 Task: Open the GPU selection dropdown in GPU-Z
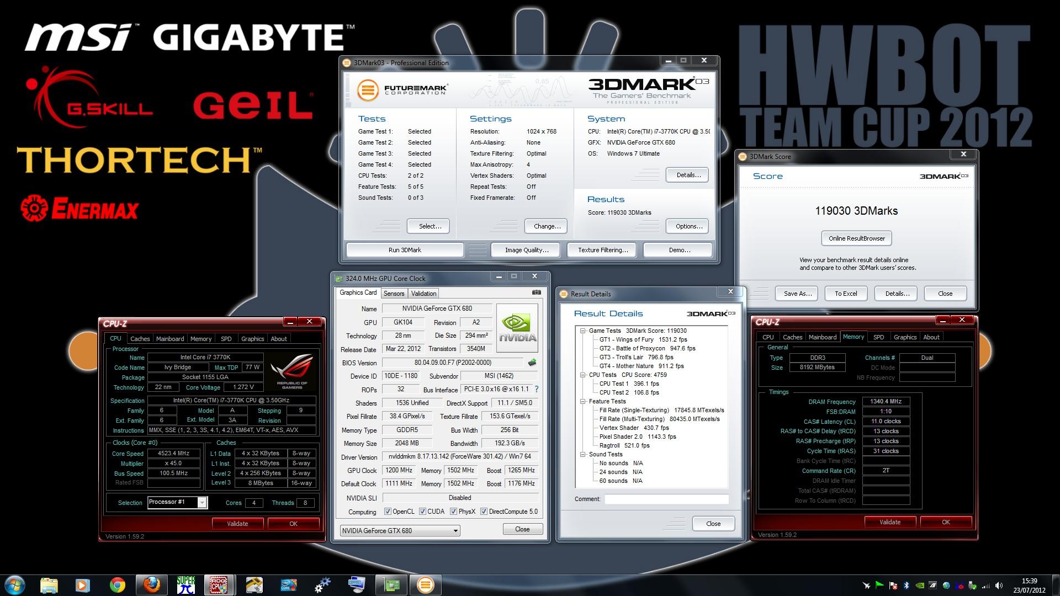point(400,531)
